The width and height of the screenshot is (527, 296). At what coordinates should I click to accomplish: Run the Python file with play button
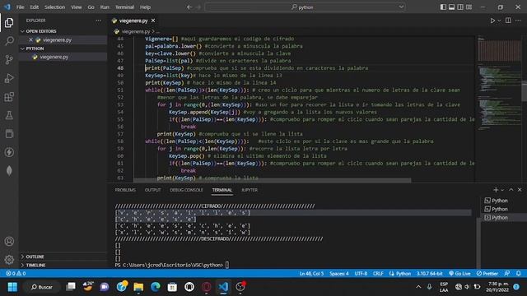coord(492,21)
